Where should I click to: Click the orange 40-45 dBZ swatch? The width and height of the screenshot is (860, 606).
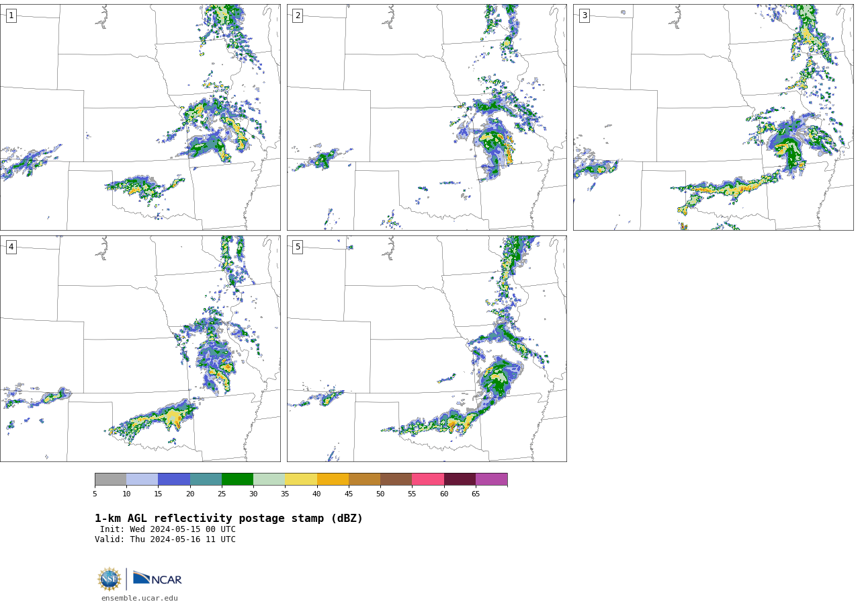coord(333,479)
